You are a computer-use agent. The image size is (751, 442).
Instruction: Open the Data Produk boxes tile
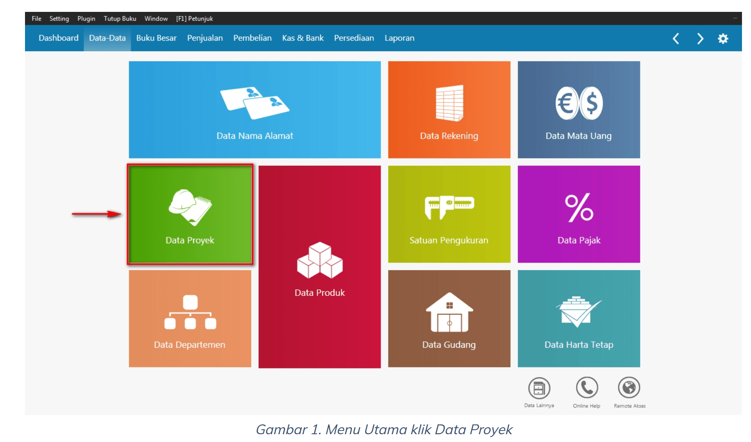[x=320, y=267]
